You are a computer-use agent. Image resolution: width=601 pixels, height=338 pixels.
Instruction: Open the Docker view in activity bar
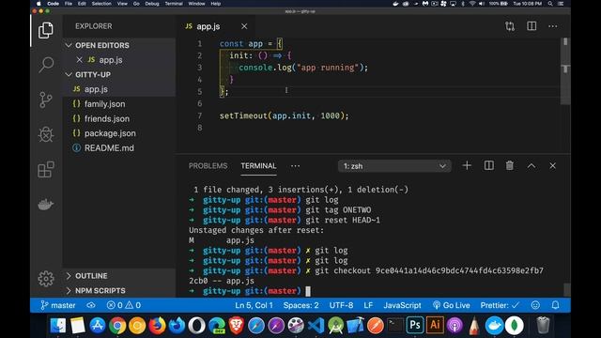(x=46, y=204)
